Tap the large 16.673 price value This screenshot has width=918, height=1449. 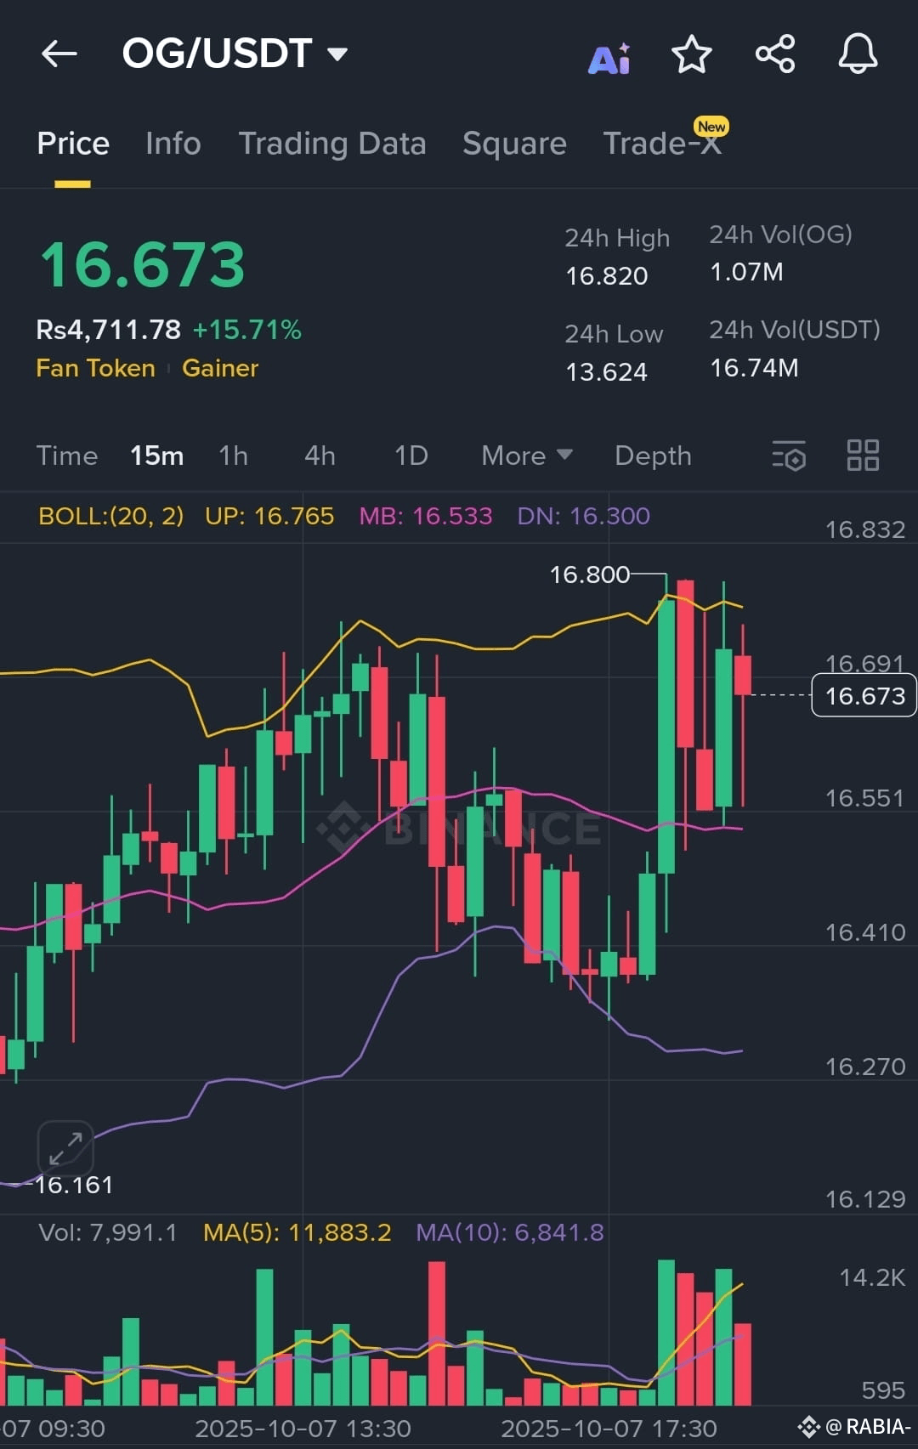(x=143, y=264)
